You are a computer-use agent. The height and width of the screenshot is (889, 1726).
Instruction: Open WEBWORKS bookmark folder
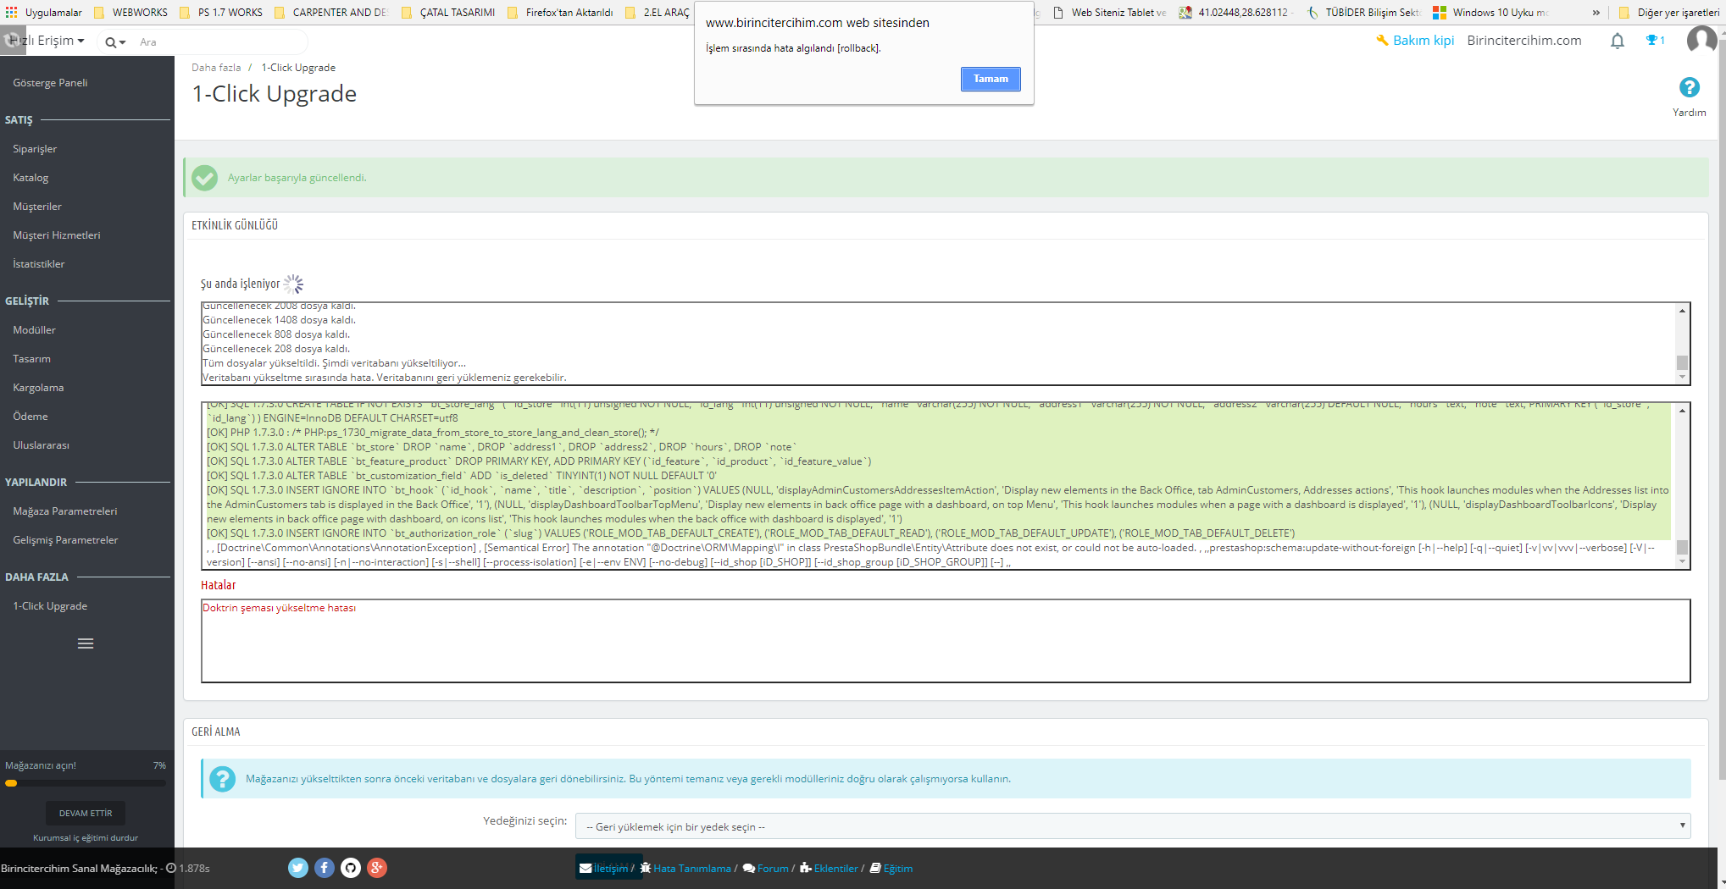pos(131,13)
